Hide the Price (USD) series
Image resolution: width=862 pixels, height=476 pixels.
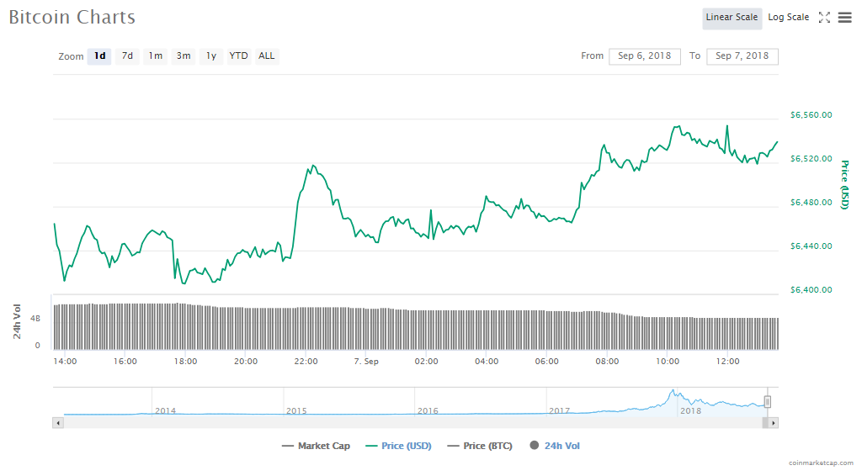[398, 446]
